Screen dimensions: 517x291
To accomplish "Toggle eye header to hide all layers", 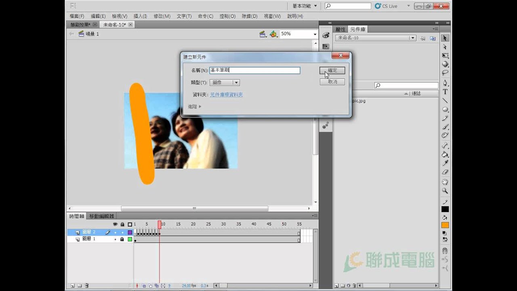I will [115, 224].
